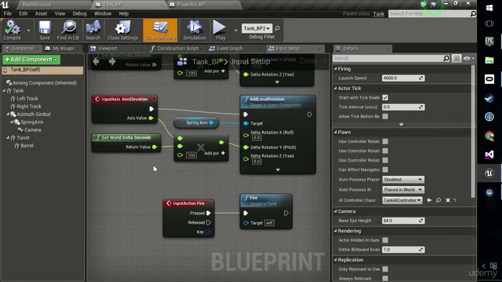Browse to AI Controller Class asset magnifier

[438, 200]
